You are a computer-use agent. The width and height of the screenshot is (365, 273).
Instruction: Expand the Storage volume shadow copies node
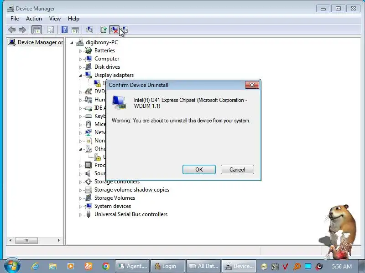tap(81, 190)
